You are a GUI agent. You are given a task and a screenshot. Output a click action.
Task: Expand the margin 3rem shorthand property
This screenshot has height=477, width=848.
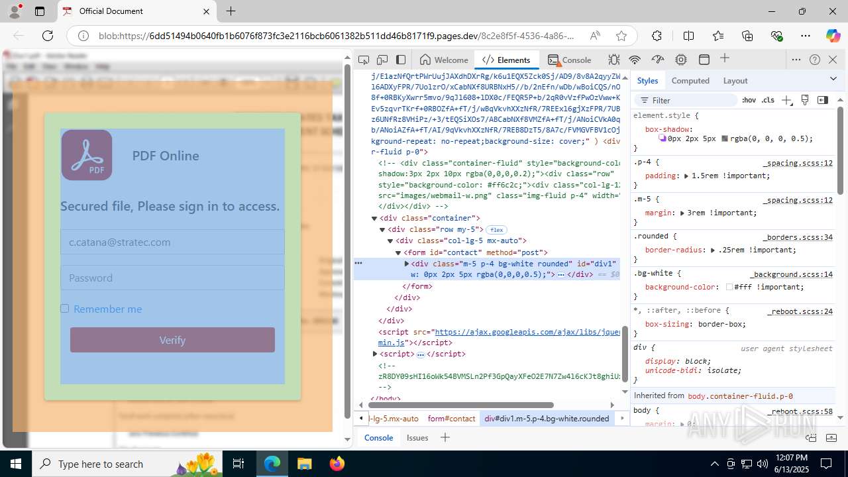click(682, 213)
